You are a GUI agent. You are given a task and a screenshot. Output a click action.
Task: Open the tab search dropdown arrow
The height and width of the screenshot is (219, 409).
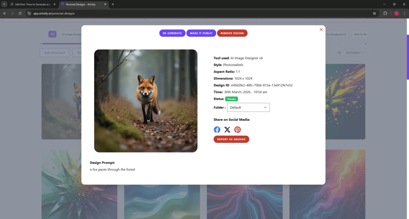pos(4,4)
